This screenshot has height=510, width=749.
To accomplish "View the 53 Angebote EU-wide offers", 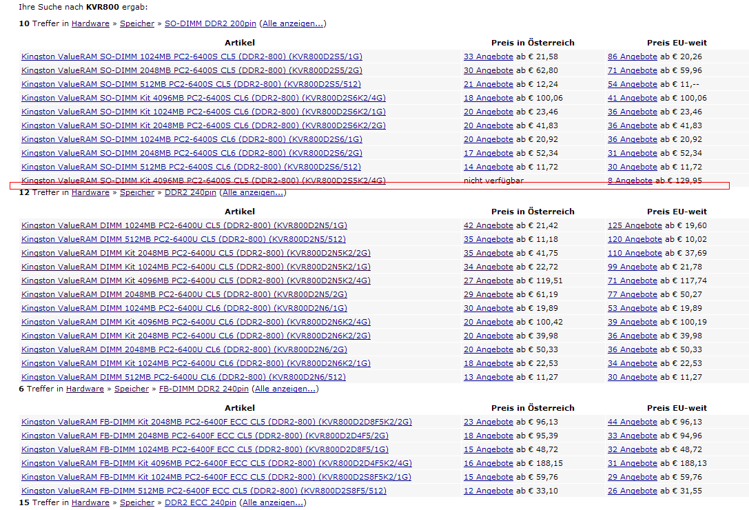I will coord(633,309).
